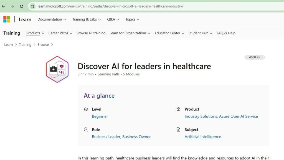
Task: Click the healthcare learning path badge image
Action: point(57,69)
